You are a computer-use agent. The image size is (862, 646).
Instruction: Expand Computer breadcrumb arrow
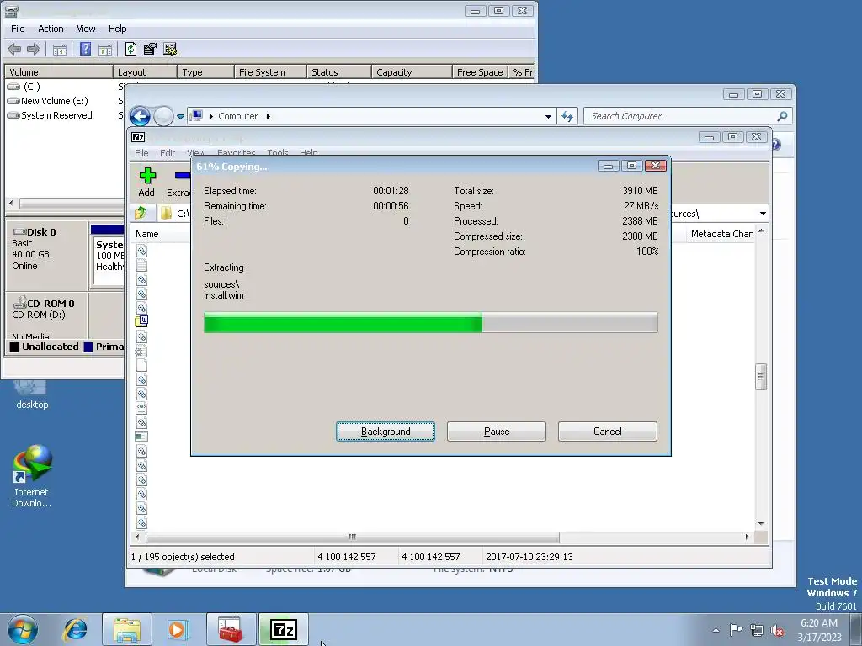269,116
